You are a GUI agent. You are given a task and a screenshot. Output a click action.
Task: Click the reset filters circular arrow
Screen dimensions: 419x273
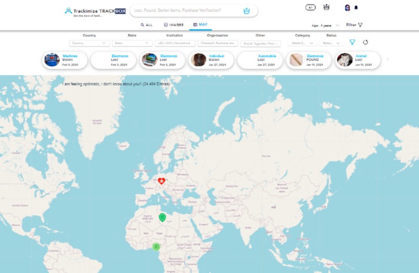(x=365, y=42)
